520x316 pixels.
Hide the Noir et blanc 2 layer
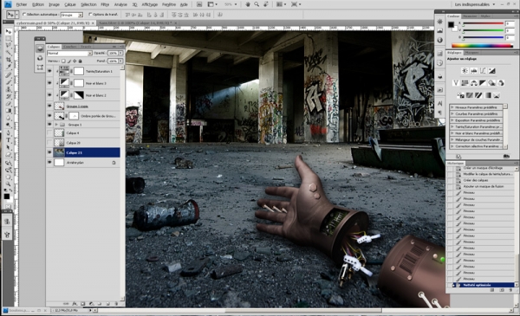pyautogui.click(x=49, y=94)
